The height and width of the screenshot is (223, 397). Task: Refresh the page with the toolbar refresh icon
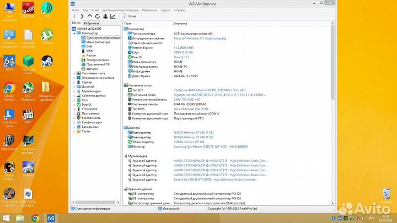click(x=97, y=17)
